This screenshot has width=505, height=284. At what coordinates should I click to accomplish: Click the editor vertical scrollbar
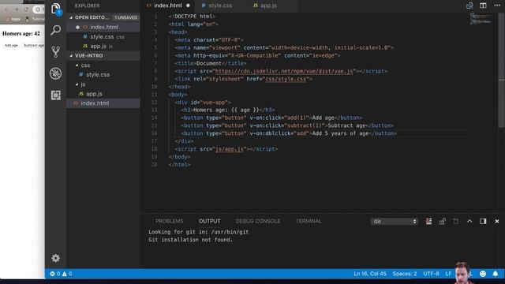coord(502,71)
